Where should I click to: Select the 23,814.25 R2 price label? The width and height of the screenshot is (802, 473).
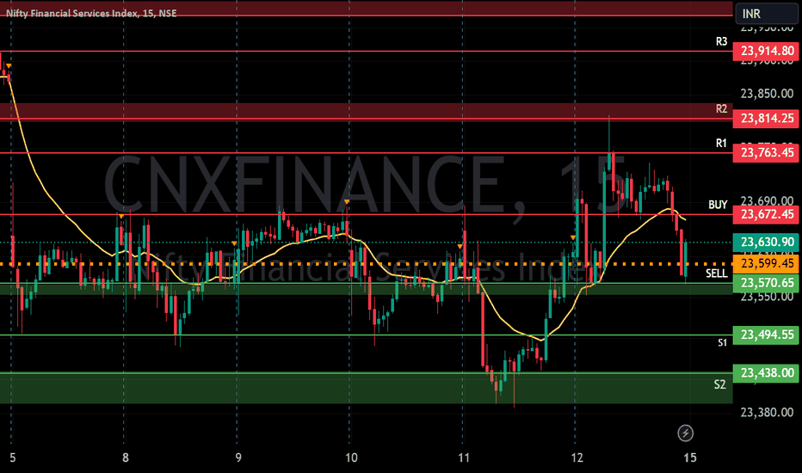(x=766, y=119)
